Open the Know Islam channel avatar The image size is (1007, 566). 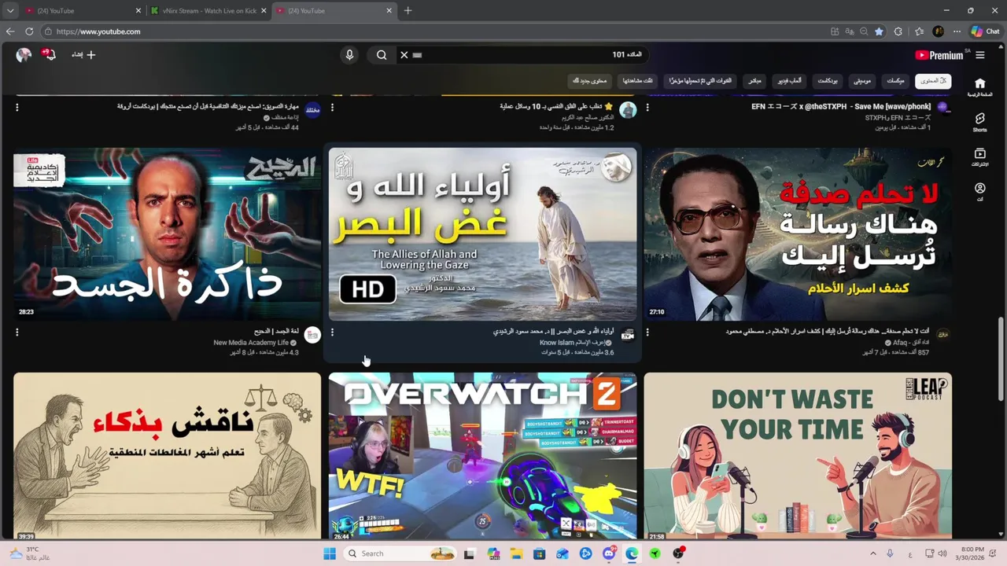click(x=627, y=335)
